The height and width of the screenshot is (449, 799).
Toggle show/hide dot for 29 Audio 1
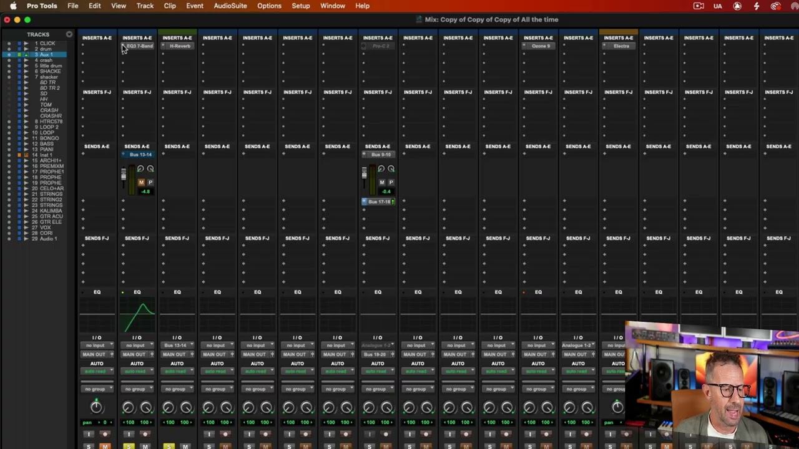(x=9, y=239)
